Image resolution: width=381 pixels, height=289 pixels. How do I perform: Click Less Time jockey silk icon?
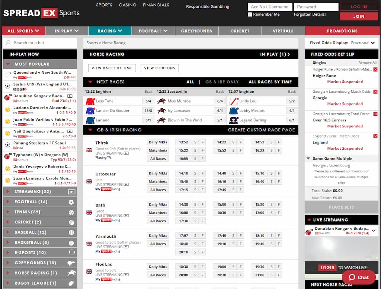tap(90, 101)
